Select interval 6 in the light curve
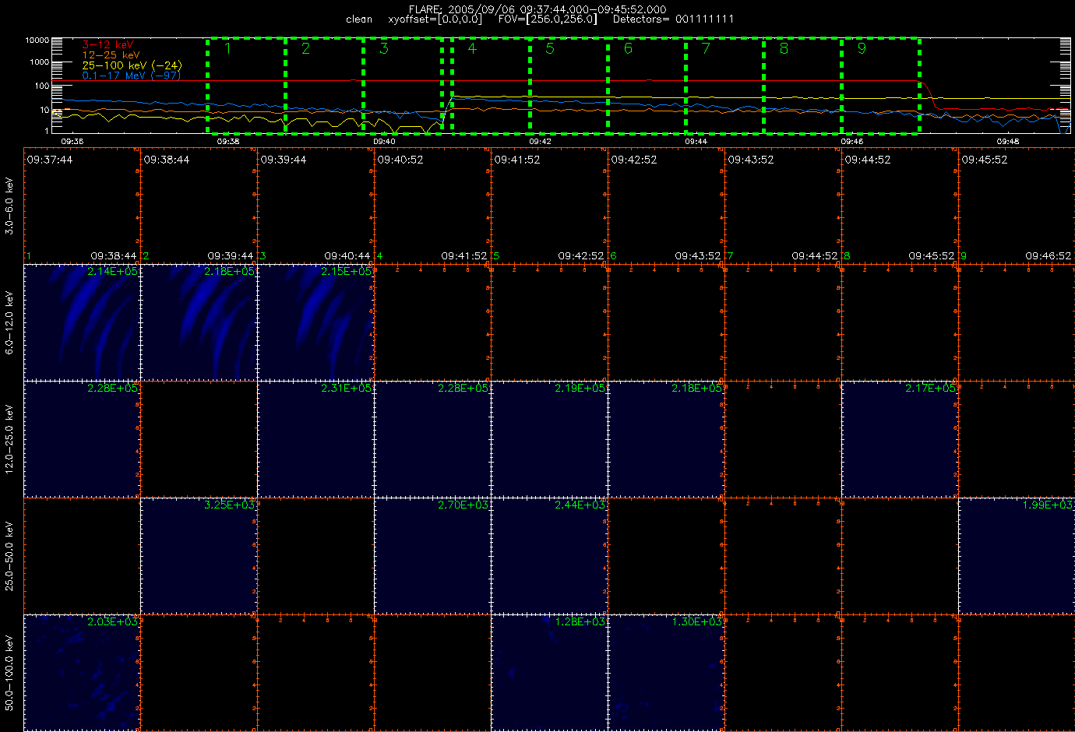Viewport: 1075px width, 732px height. point(647,85)
